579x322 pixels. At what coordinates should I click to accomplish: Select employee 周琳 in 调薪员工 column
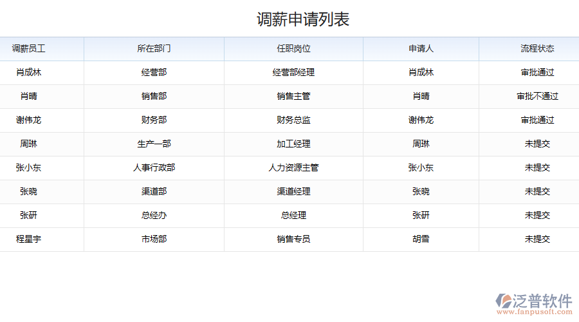[28, 144]
